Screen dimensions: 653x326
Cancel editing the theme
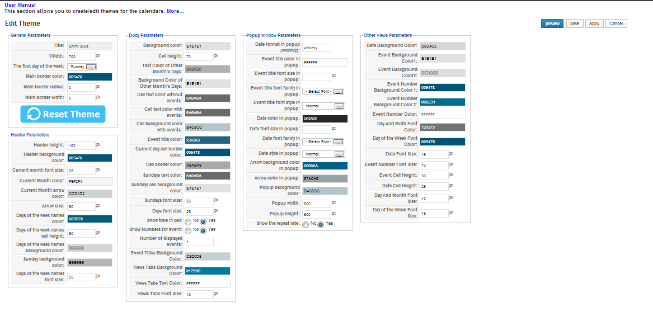click(x=616, y=23)
